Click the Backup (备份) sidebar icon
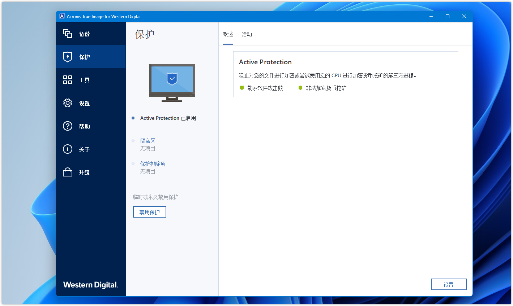Viewport: 513px width, 306px height. (x=68, y=34)
